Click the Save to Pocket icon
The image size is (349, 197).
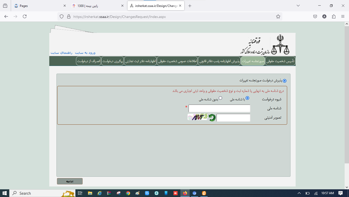tap(315, 16)
